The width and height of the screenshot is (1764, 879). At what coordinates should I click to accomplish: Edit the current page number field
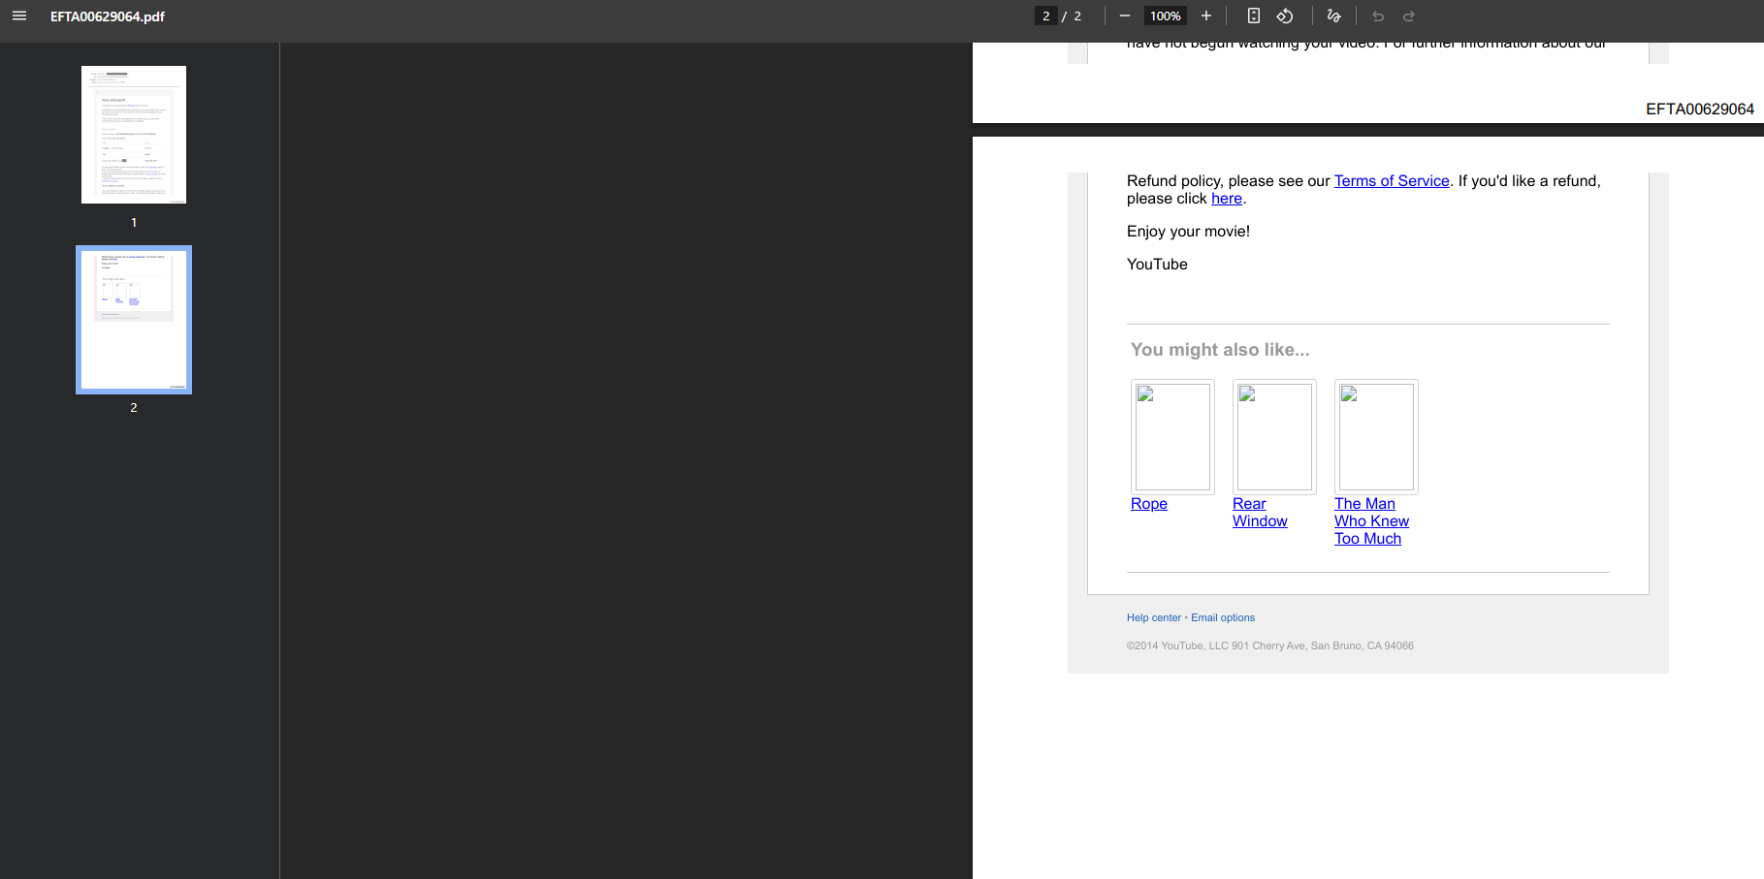point(1046,16)
